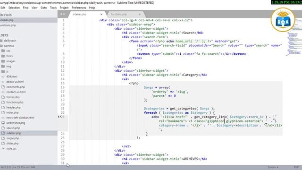Click the css folder icon
This screenshot has height=170, width=302.
click(3, 51)
